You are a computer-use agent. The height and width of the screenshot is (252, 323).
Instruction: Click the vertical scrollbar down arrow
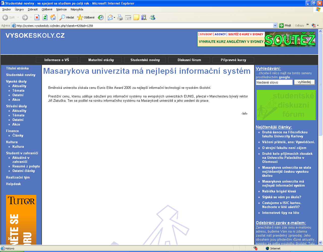point(320,242)
